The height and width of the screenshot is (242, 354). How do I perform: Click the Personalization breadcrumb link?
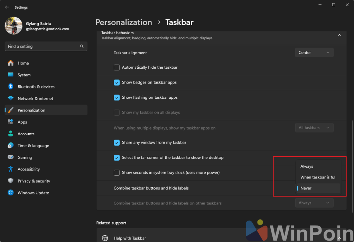point(124,22)
